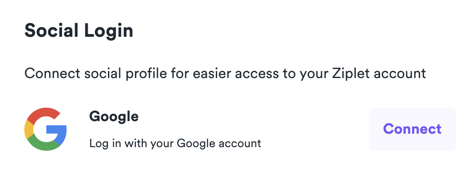Link Google account via the purple Connect text
Viewport: 457px width, 192px height.
(412, 129)
